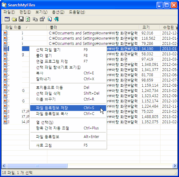Click horizontal scrollbar right arrow
The image size is (179, 177).
(175, 166)
